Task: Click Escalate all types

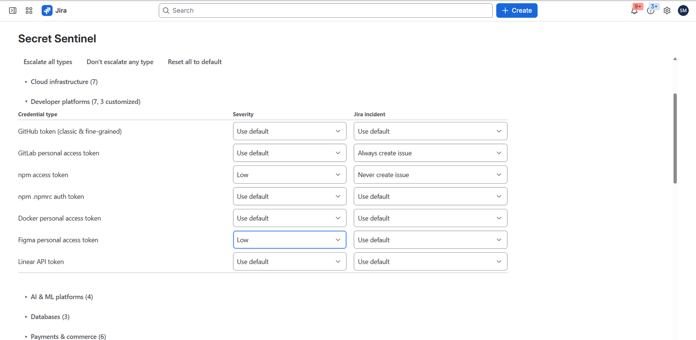Action: [x=48, y=62]
